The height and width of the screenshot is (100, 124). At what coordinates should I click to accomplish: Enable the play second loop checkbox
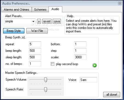pyautogui.click(x=52, y=64)
